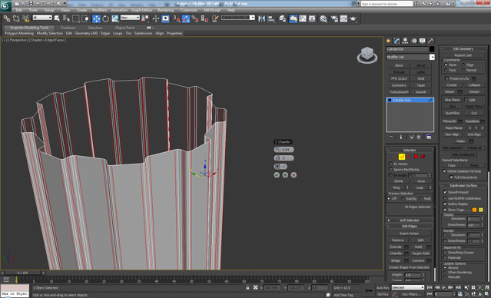Enable Use NURMS Subdivision checkbox
491x298 pixels.
(445, 198)
